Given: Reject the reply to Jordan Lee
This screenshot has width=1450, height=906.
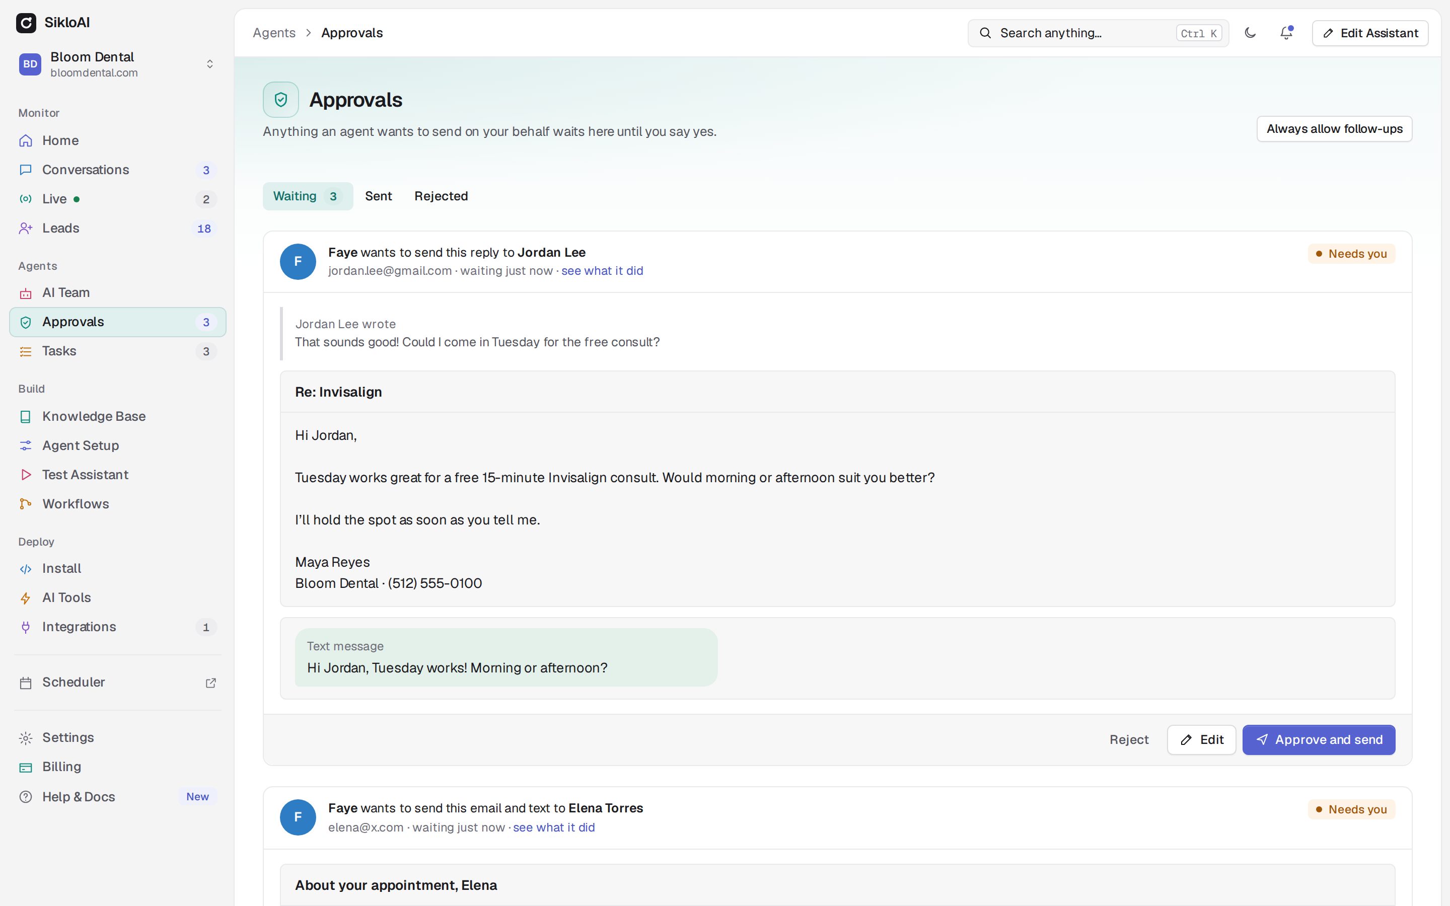Looking at the screenshot, I should point(1129,740).
